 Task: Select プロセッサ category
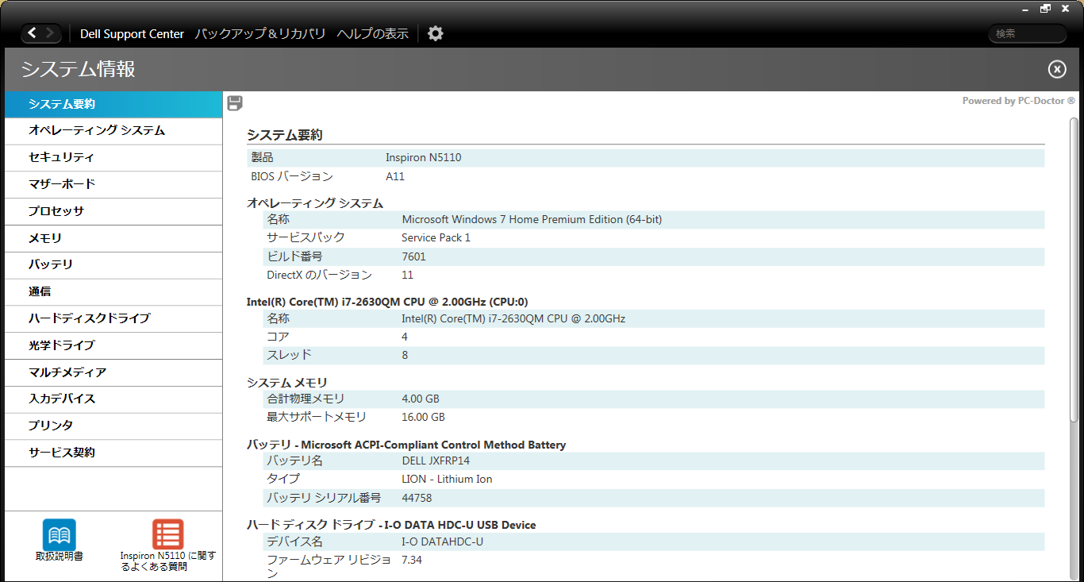(x=113, y=211)
